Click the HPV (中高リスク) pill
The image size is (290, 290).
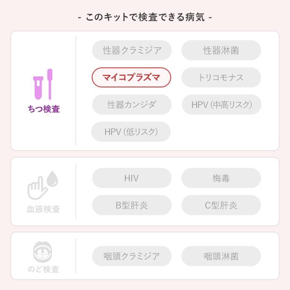tap(221, 105)
